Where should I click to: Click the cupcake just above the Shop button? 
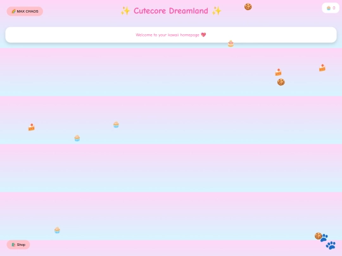tap(57, 230)
